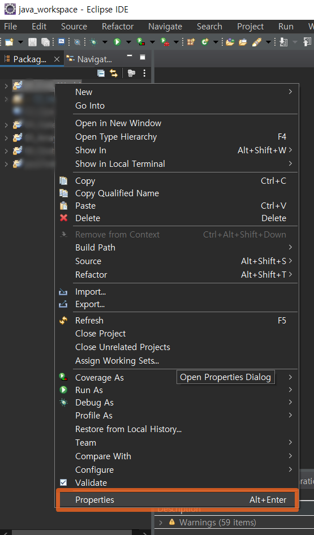
Task: Choose Import... from context menu
Action: [177, 292]
